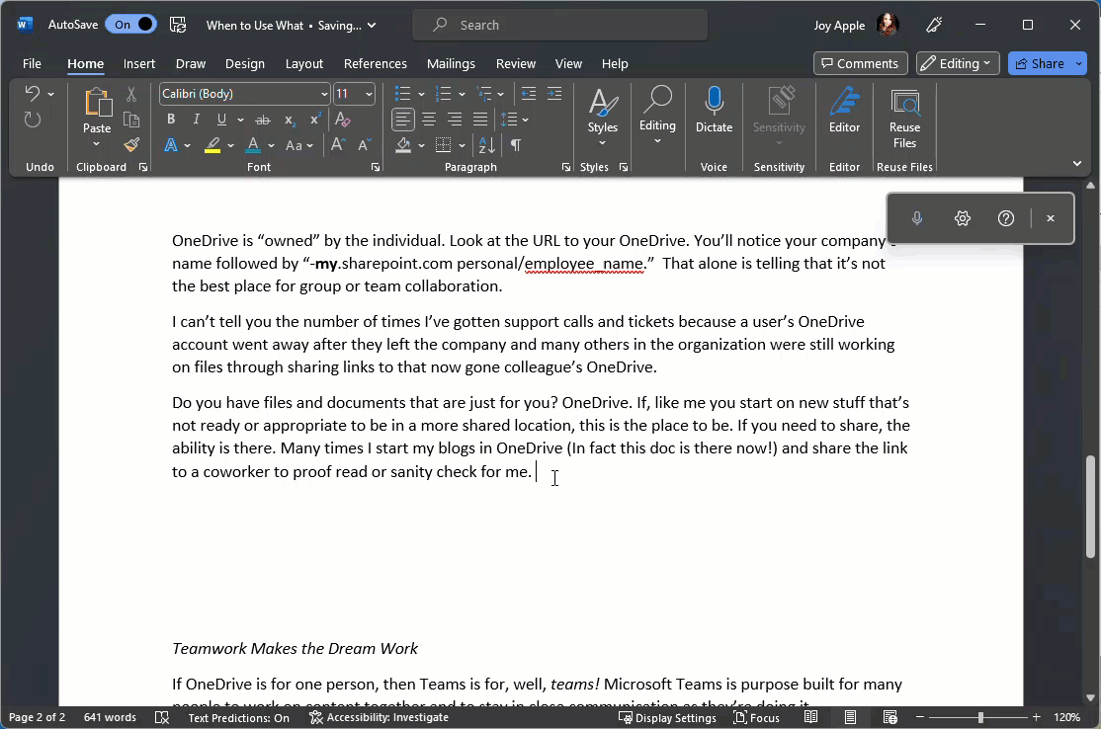The height and width of the screenshot is (729, 1101).
Task: Open the References tab
Action: pyautogui.click(x=375, y=64)
